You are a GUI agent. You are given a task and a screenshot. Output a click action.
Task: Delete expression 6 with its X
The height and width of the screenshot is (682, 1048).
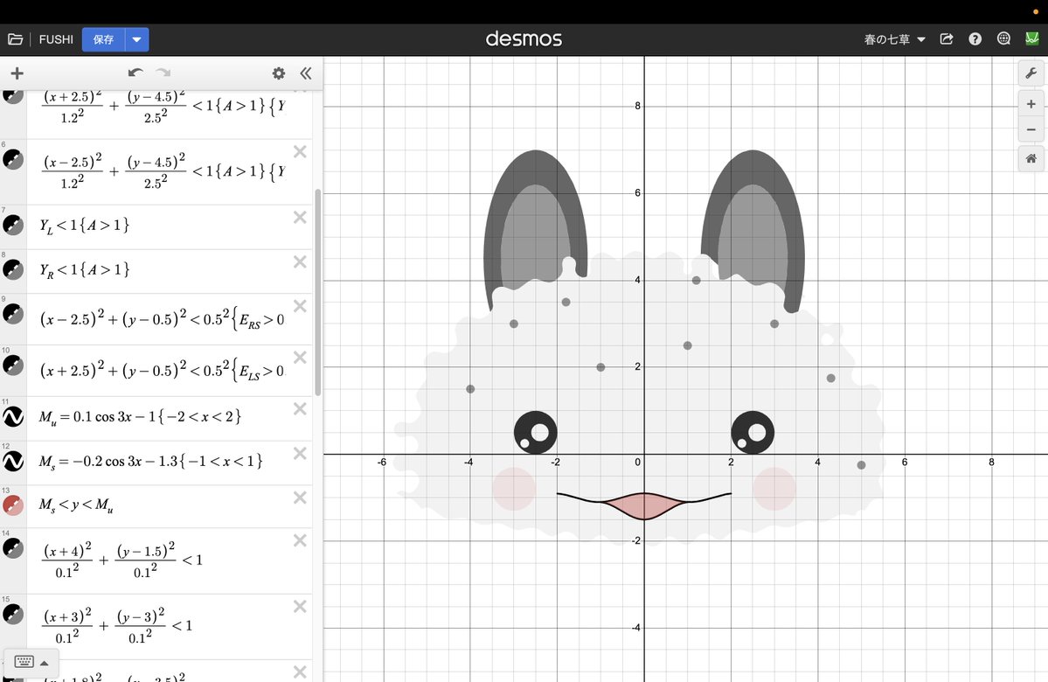300,152
